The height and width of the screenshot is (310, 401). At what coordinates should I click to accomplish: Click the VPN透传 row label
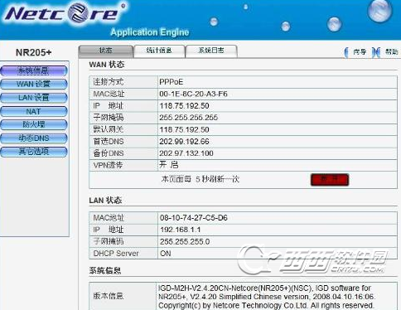pos(108,165)
